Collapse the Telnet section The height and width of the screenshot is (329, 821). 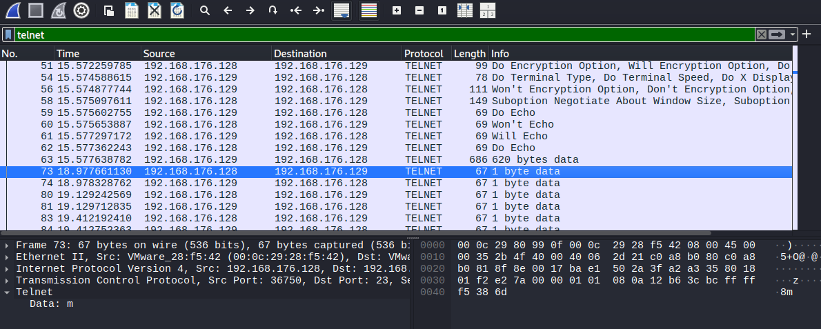(7, 292)
